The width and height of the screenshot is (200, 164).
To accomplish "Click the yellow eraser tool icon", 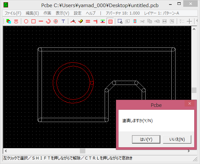I will point(81,21).
